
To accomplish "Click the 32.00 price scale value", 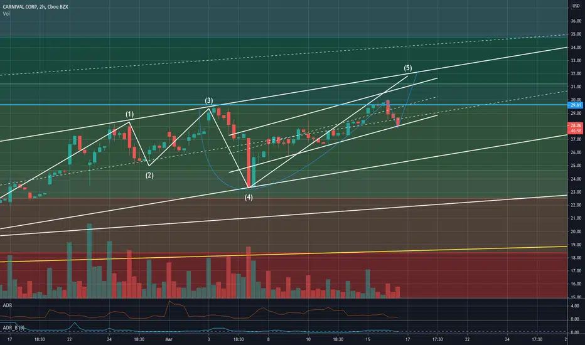I will click(576, 73).
